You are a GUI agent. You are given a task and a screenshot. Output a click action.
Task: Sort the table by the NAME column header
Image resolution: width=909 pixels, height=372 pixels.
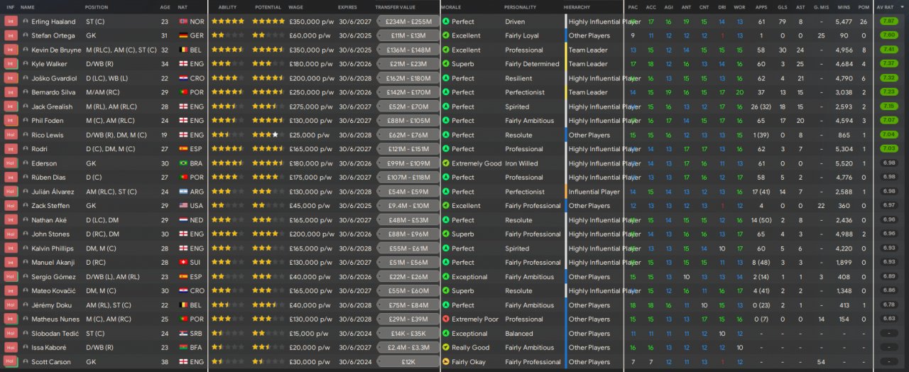(28, 6)
